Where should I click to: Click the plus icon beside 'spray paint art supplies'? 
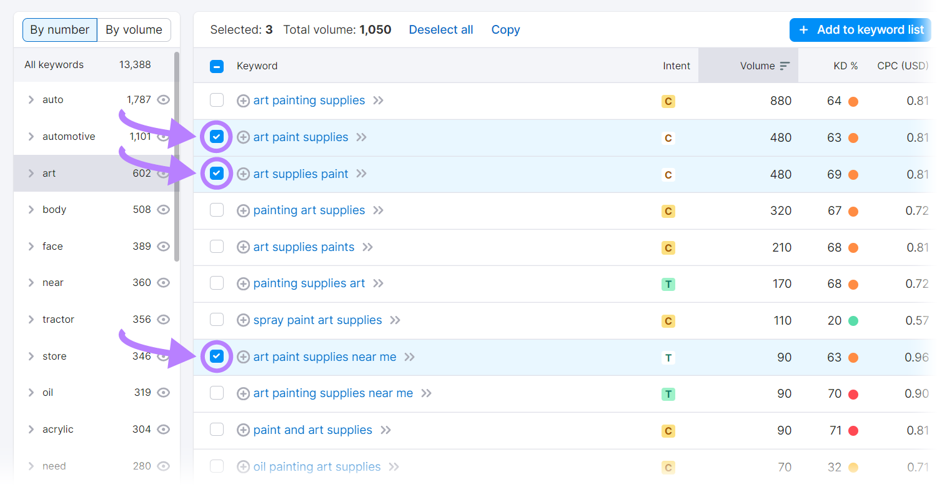[x=243, y=320]
